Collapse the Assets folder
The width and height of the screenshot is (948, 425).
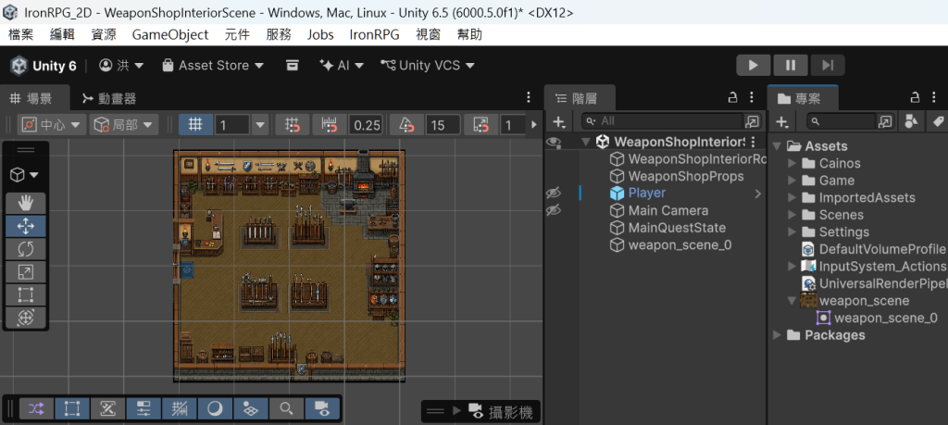[x=777, y=146]
